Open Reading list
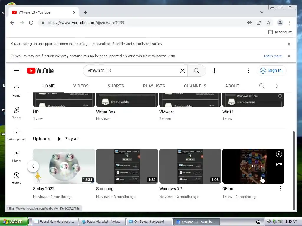Screen dimensions: 302x226 (x=280, y=32)
